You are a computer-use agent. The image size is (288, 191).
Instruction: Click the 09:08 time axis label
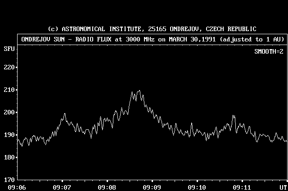pos(107,187)
